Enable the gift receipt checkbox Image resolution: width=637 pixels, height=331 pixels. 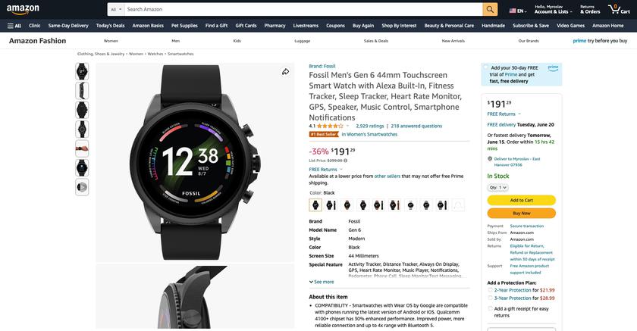(491, 309)
